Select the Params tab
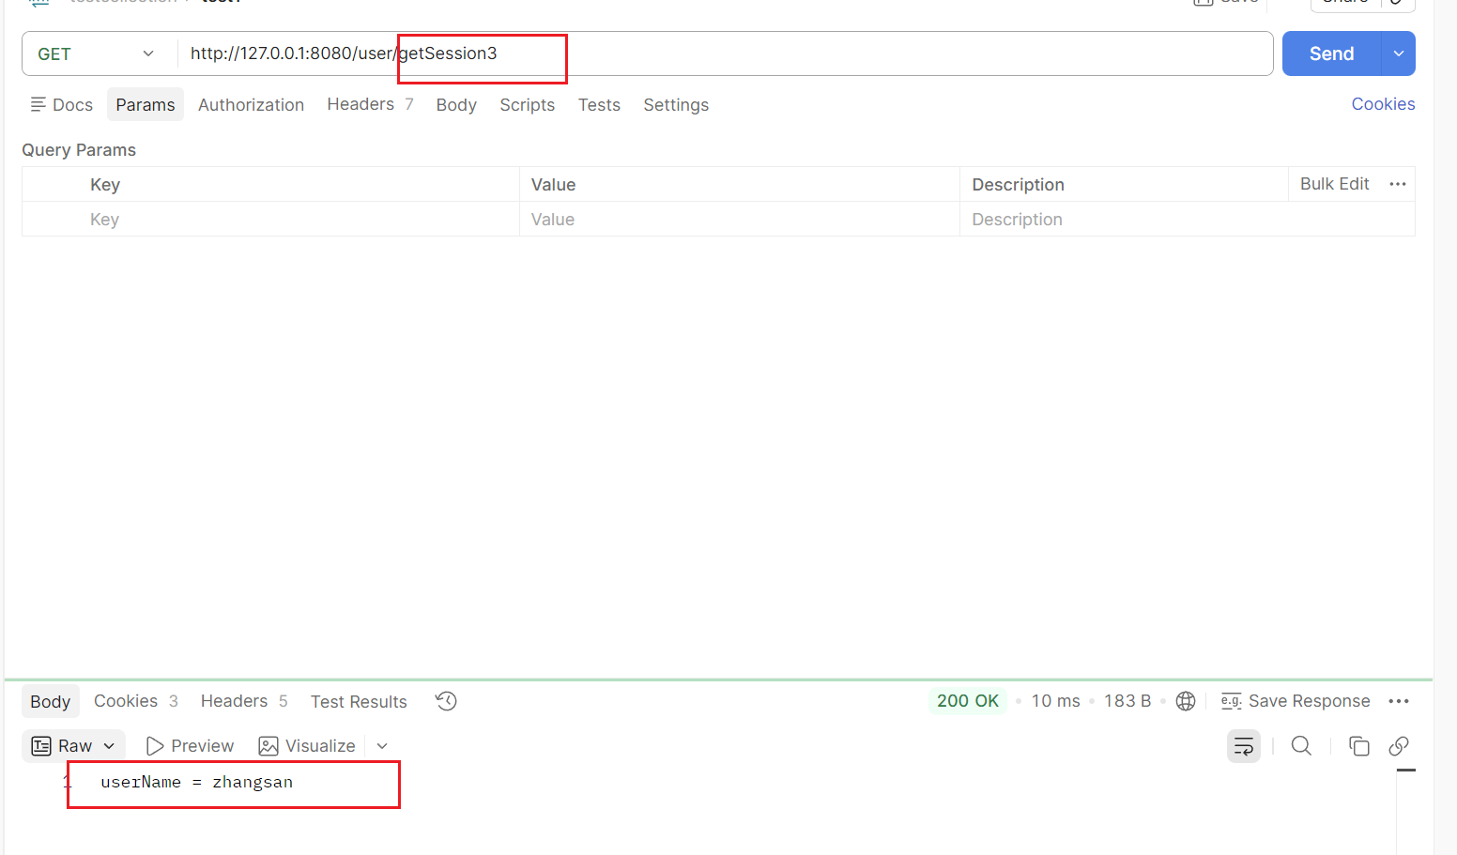 click(x=146, y=104)
